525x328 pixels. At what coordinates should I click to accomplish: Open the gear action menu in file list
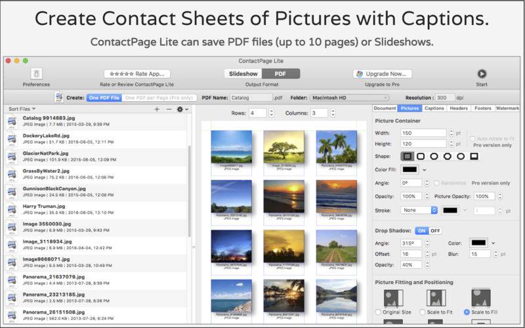coord(182,109)
